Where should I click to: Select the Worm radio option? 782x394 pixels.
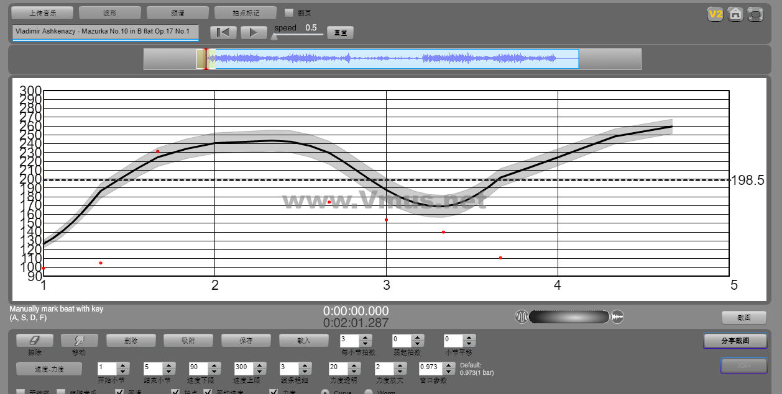point(368,392)
